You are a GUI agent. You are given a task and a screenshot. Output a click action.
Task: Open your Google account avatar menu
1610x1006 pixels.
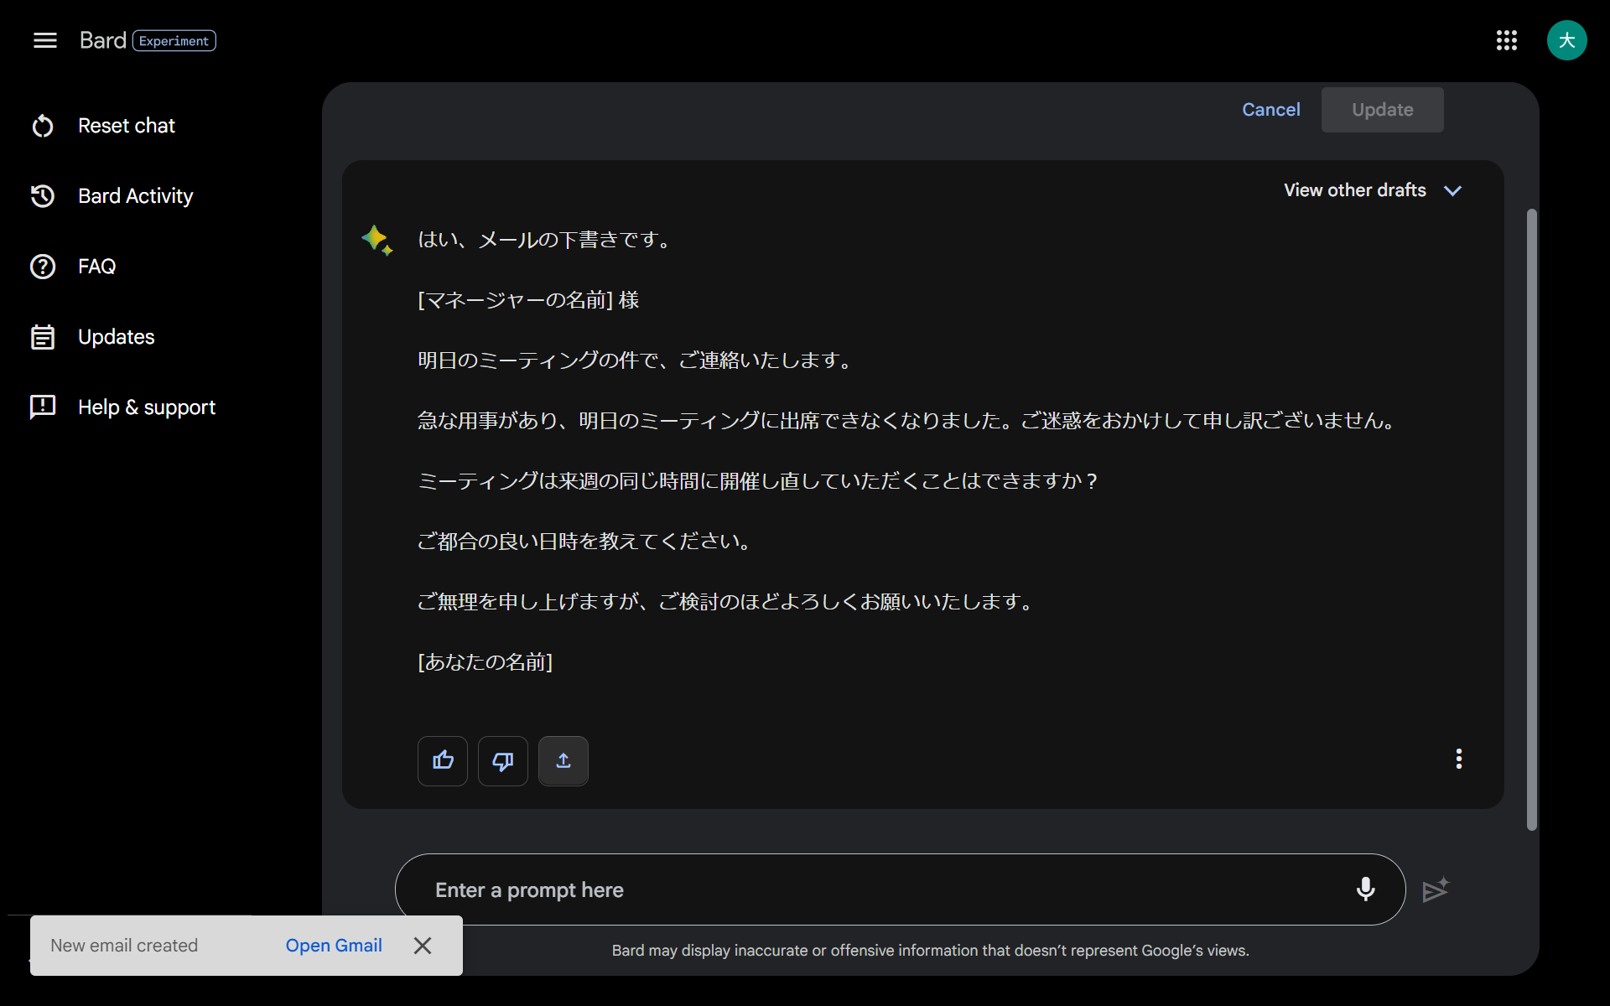coord(1567,40)
